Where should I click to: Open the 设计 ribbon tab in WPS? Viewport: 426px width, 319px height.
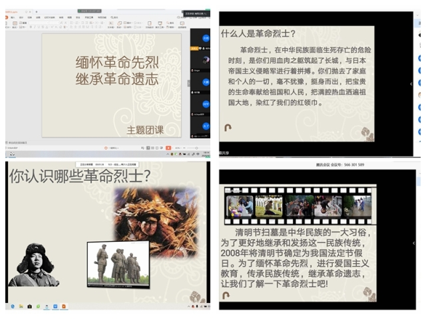click(21, 17)
